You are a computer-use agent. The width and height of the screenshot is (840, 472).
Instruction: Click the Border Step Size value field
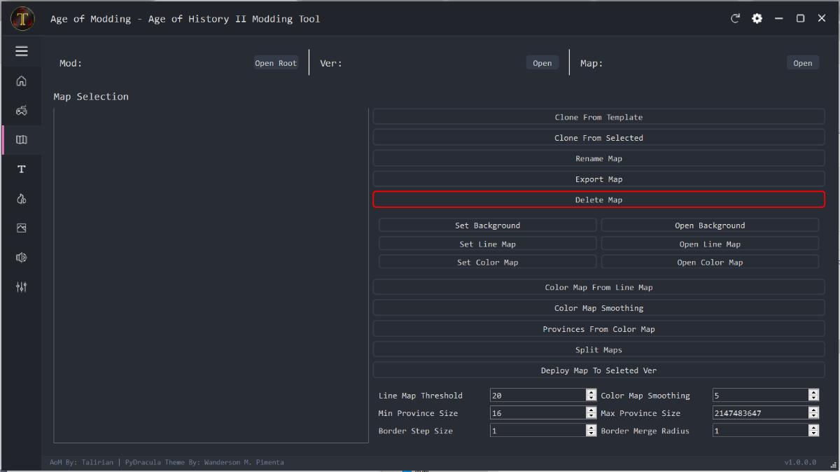[538, 431]
